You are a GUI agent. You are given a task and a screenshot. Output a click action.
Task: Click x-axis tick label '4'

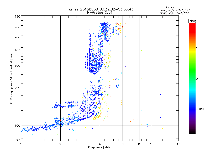(100, 144)
